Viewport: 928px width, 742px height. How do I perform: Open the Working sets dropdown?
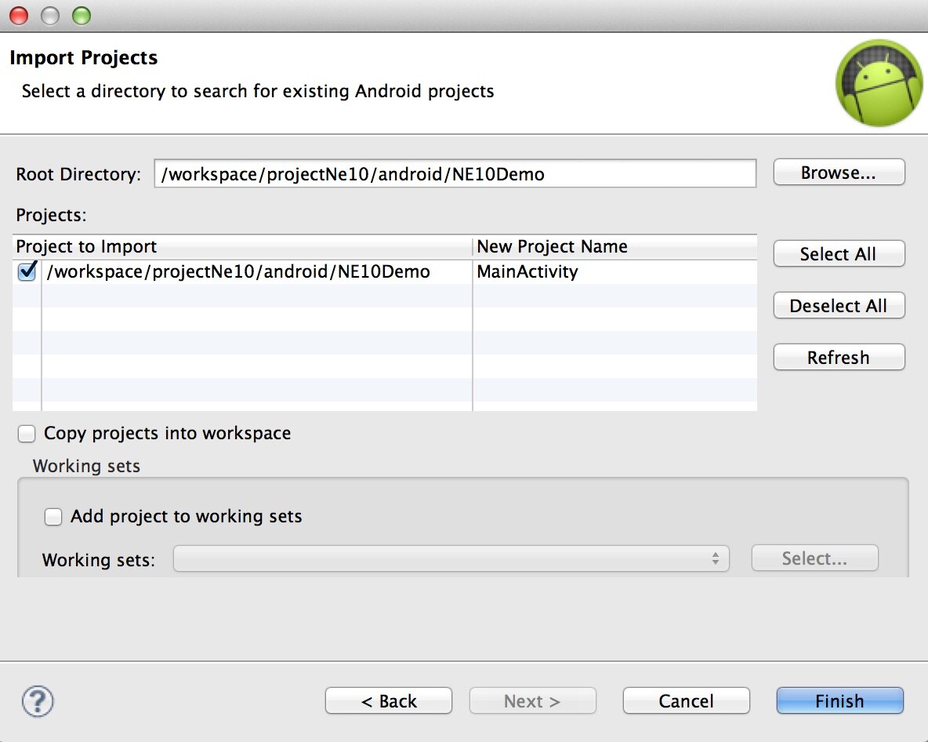451,559
